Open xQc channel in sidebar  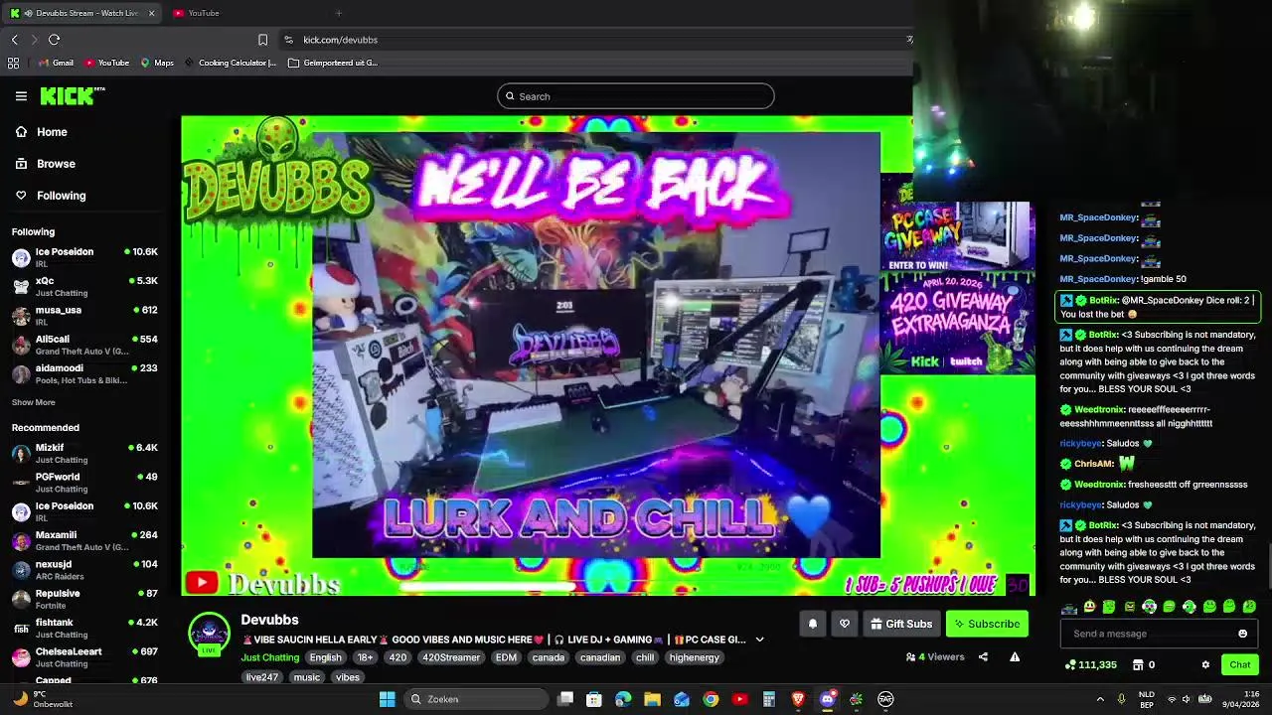84,286
